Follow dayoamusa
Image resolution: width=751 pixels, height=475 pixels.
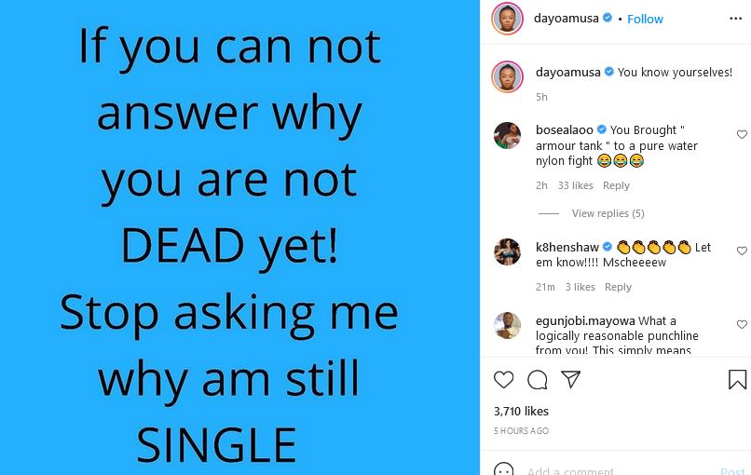(645, 20)
